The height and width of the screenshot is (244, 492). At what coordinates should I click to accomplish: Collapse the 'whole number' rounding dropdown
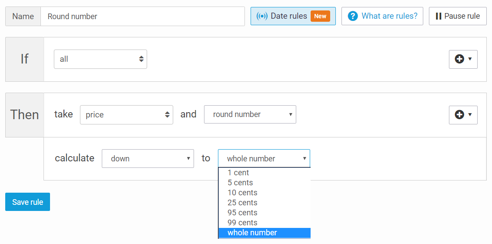(264, 159)
